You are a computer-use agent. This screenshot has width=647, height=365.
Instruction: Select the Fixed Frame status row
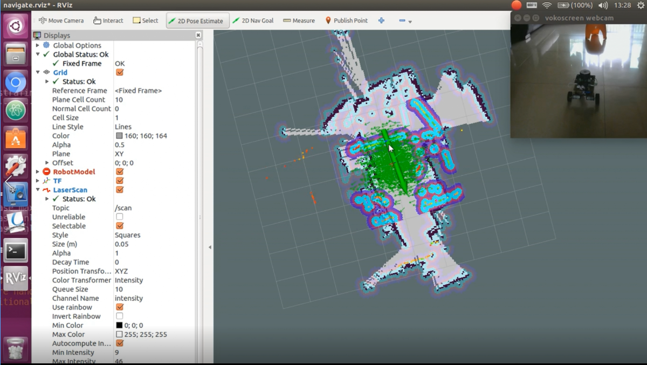(114, 64)
